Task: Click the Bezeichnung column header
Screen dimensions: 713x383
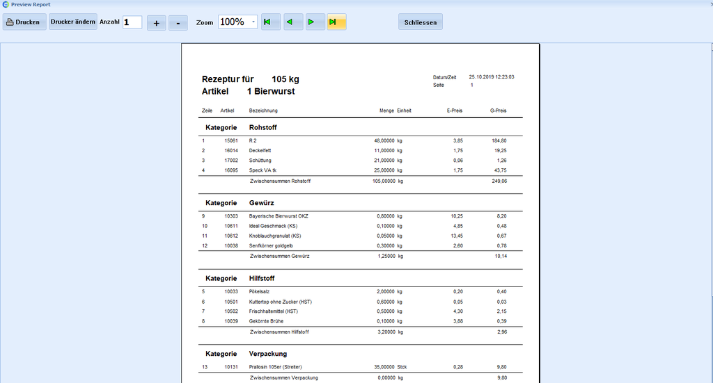Action: 263,111
